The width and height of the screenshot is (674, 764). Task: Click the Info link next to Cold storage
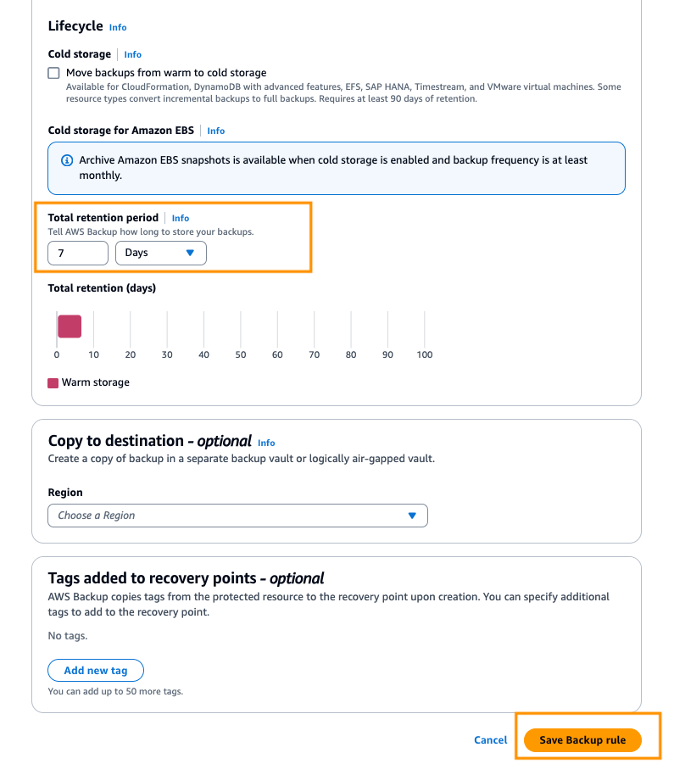pyautogui.click(x=132, y=53)
